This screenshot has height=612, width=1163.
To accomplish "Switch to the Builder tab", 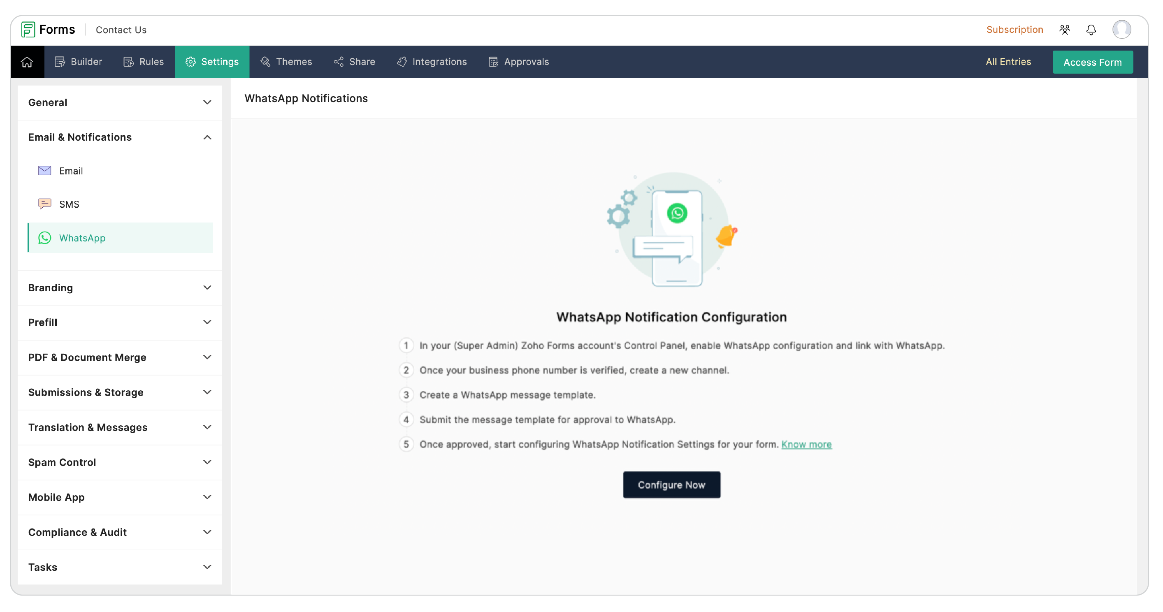I will [x=79, y=62].
